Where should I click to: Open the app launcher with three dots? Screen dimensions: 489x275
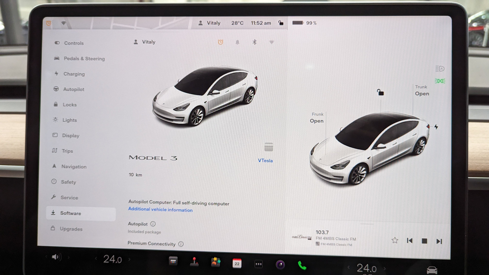(x=258, y=264)
